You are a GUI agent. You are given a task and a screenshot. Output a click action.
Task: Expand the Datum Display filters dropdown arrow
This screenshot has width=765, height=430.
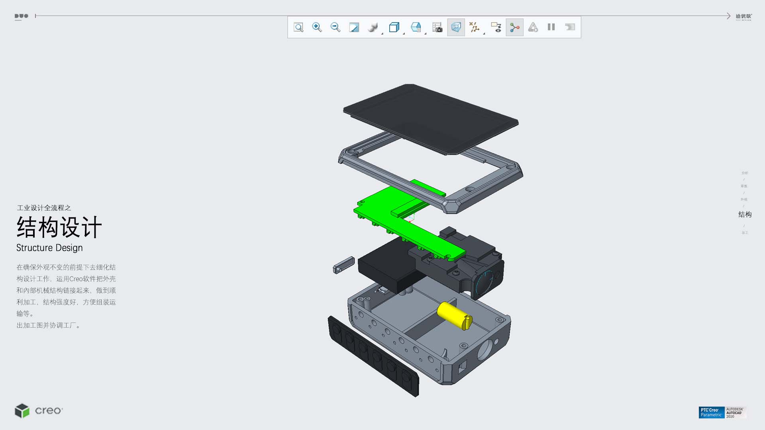tap(484, 33)
